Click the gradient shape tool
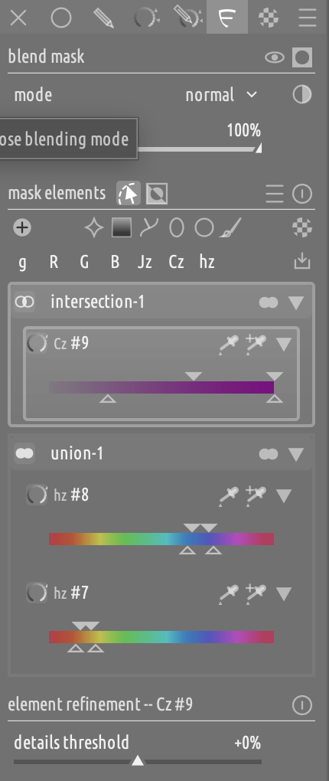The image size is (329, 781). tap(122, 227)
